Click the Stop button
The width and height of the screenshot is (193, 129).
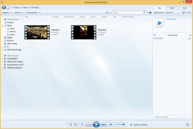click(82, 125)
